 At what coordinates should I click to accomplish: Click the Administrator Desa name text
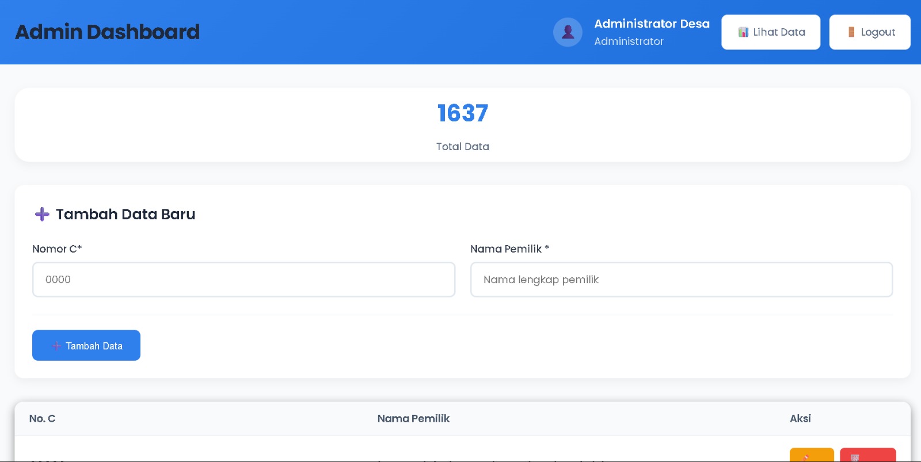[x=652, y=24]
